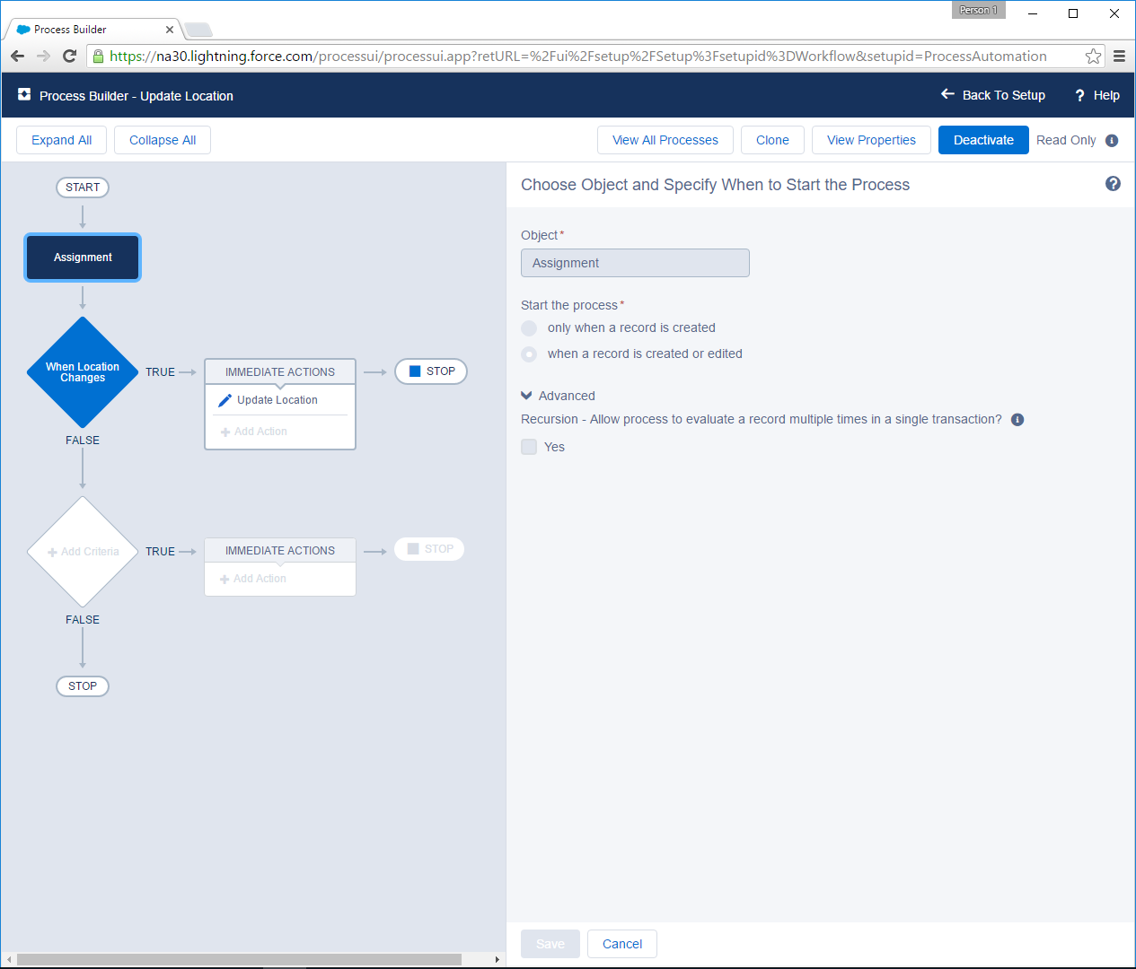Click the Help question mark icon in header
This screenshot has height=969, width=1136.
pyautogui.click(x=1079, y=95)
